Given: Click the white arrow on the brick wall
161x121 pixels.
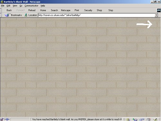Looking at the screenshot, I should point(144,24).
